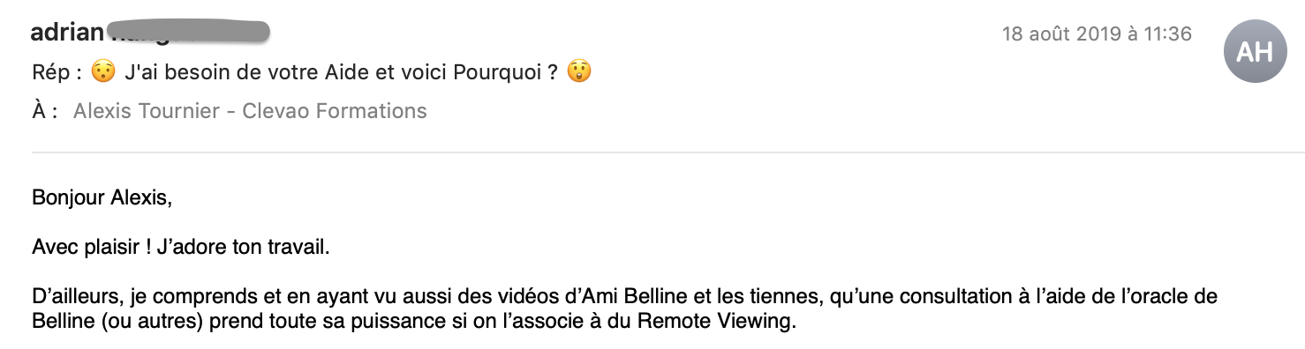This screenshot has width=1305, height=349.
Task: Click the word "Pourquoi" in the subject
Action: [x=493, y=72]
